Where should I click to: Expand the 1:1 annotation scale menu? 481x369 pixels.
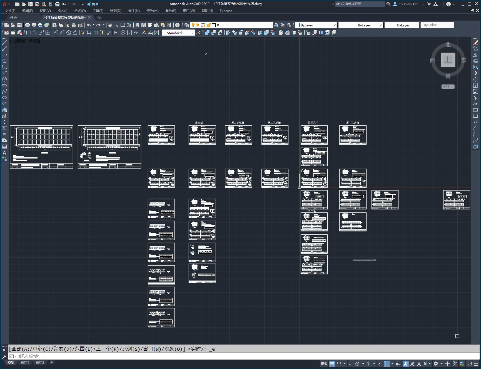(427, 363)
